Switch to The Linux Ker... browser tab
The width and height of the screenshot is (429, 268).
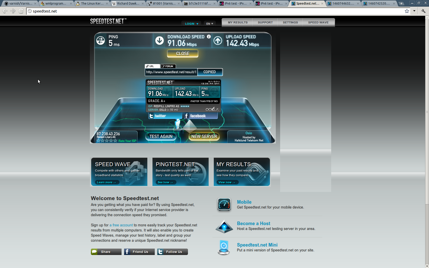pos(92,3)
